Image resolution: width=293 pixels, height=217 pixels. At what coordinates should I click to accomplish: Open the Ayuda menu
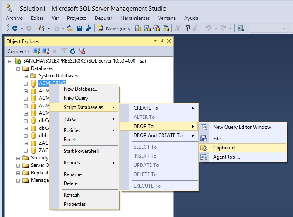coord(191,18)
